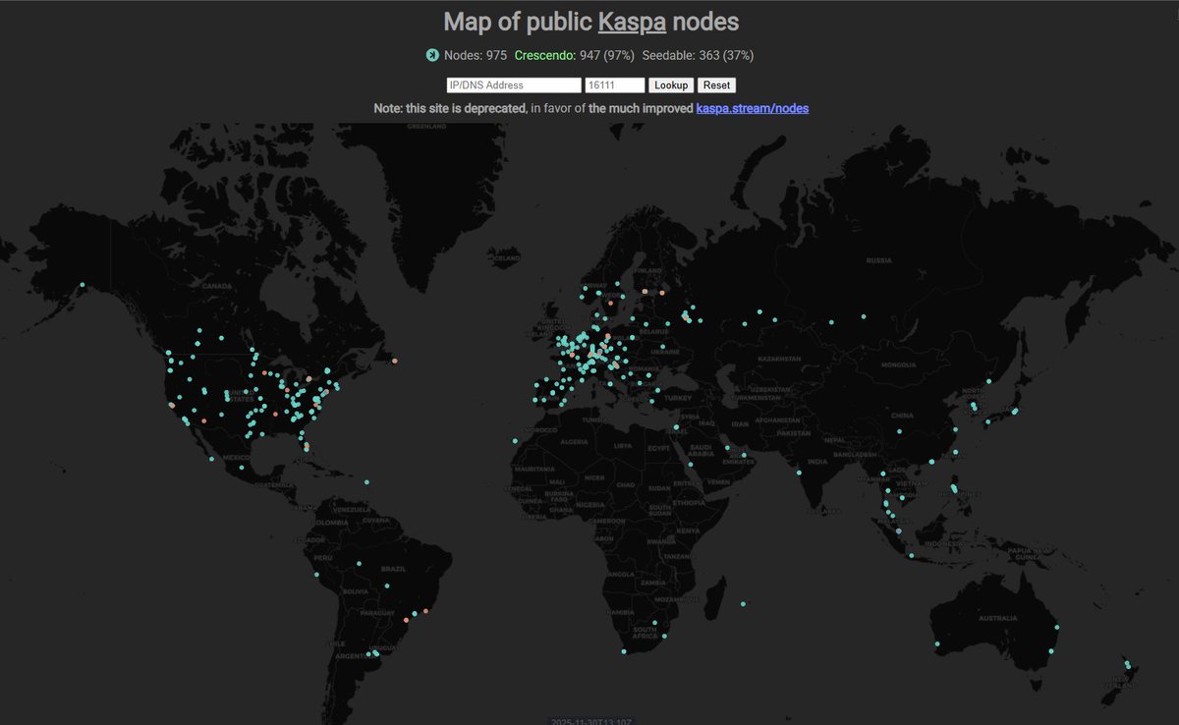This screenshot has height=725, width=1179.
Task: Click the page heading 'Map of public'
Action: [x=517, y=21]
